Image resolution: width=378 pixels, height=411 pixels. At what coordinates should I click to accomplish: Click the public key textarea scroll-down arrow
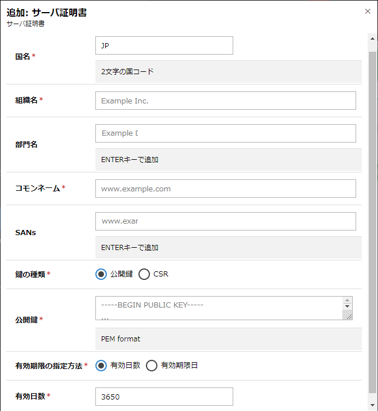(x=347, y=306)
